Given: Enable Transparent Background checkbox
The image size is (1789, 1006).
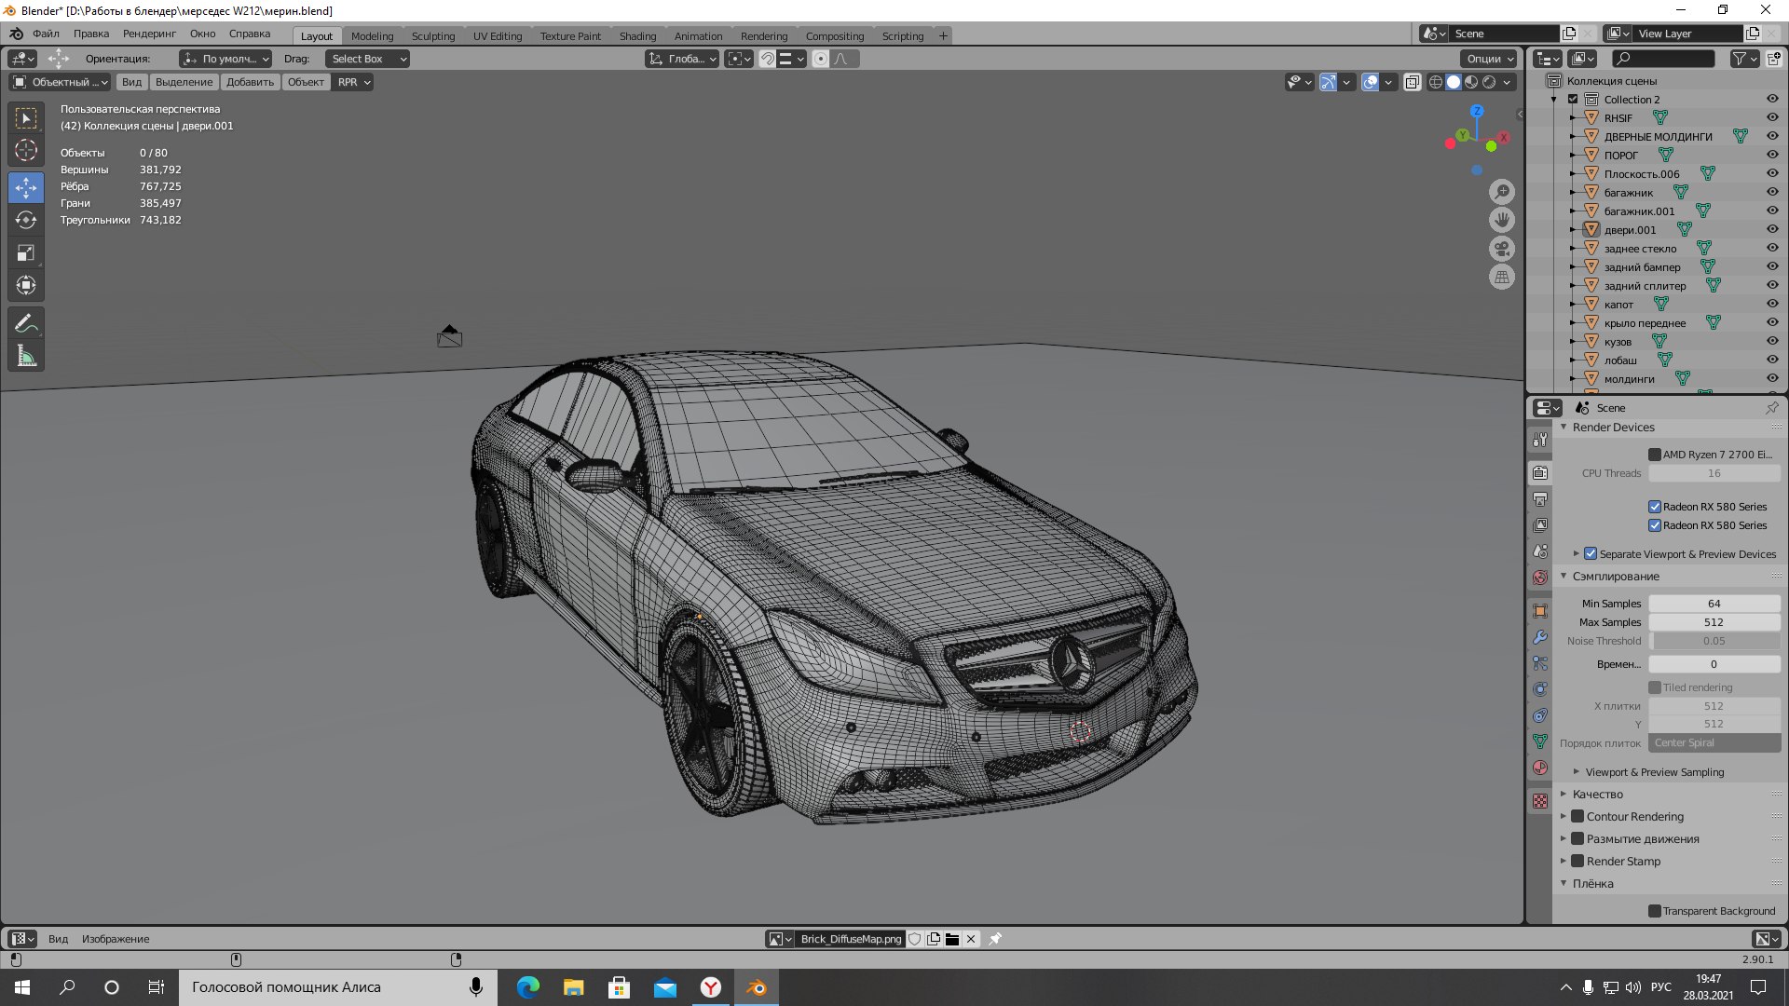Looking at the screenshot, I should pos(1655,911).
